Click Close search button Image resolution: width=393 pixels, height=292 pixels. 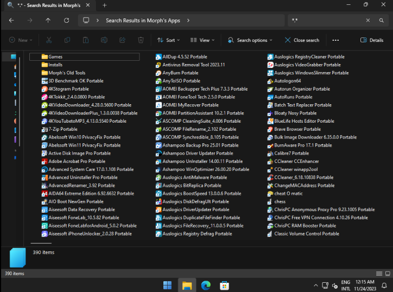click(x=302, y=40)
